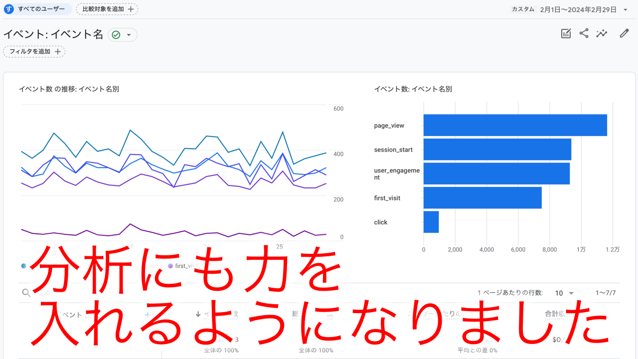Expand dropdown arrow beside report title
The width and height of the screenshot is (638, 359).
click(129, 35)
